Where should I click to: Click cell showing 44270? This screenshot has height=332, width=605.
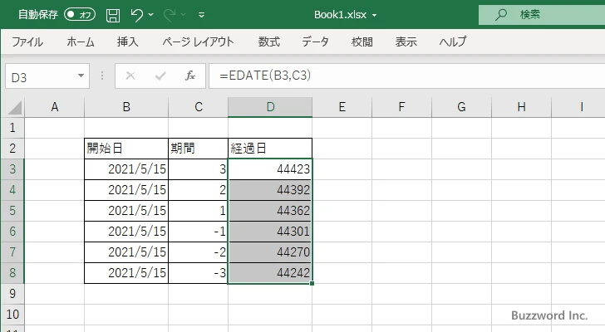click(270, 252)
